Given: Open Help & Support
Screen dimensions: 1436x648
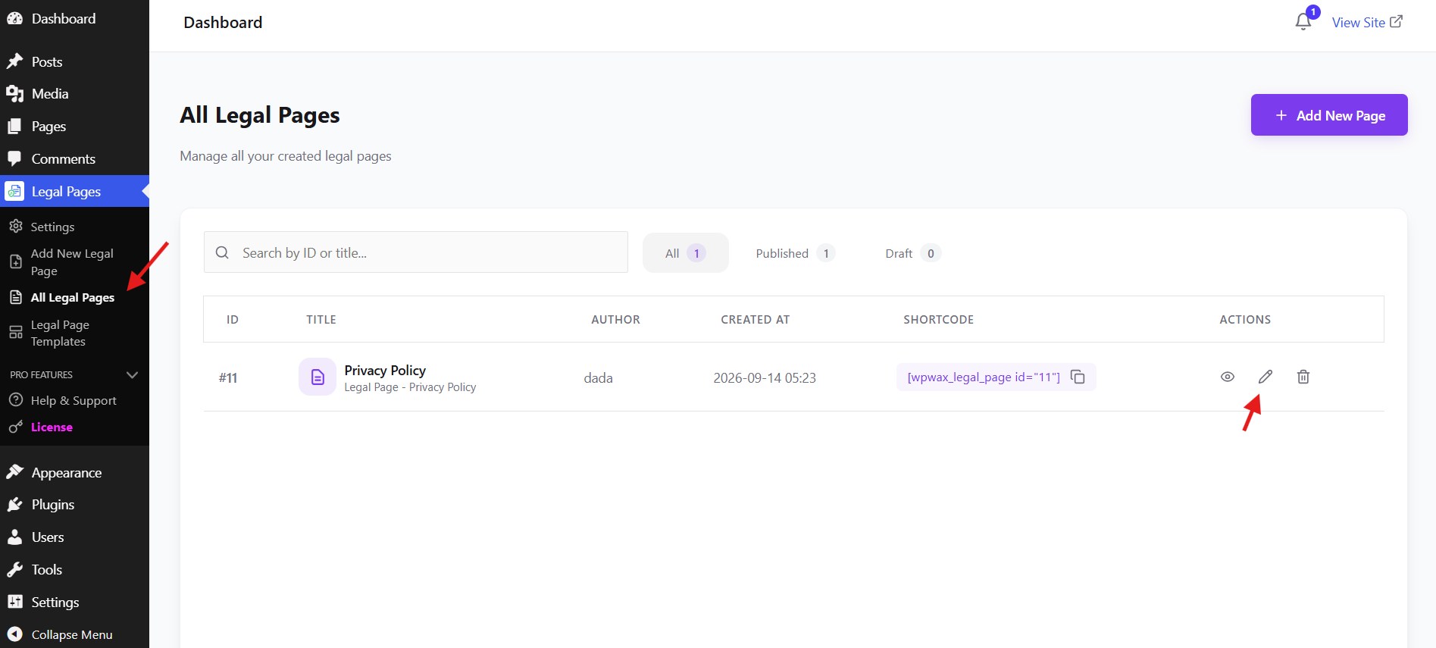Looking at the screenshot, I should (x=74, y=400).
